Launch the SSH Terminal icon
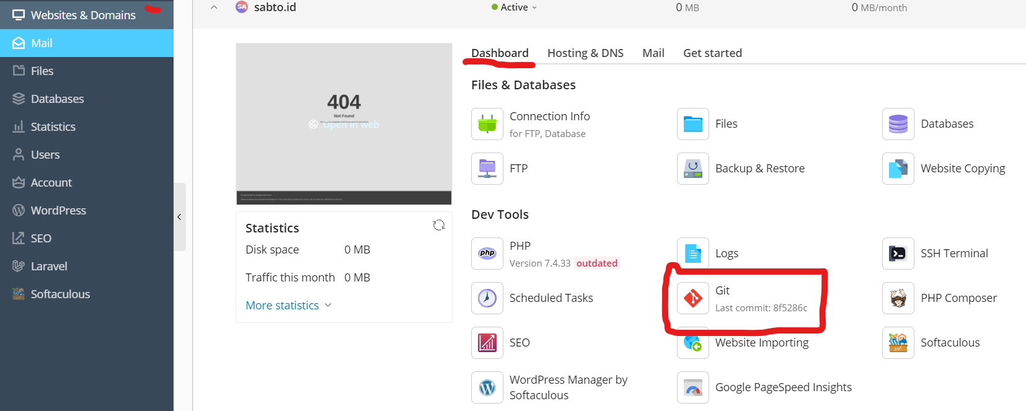Screen dimensions: 1026x411 [898, 254]
